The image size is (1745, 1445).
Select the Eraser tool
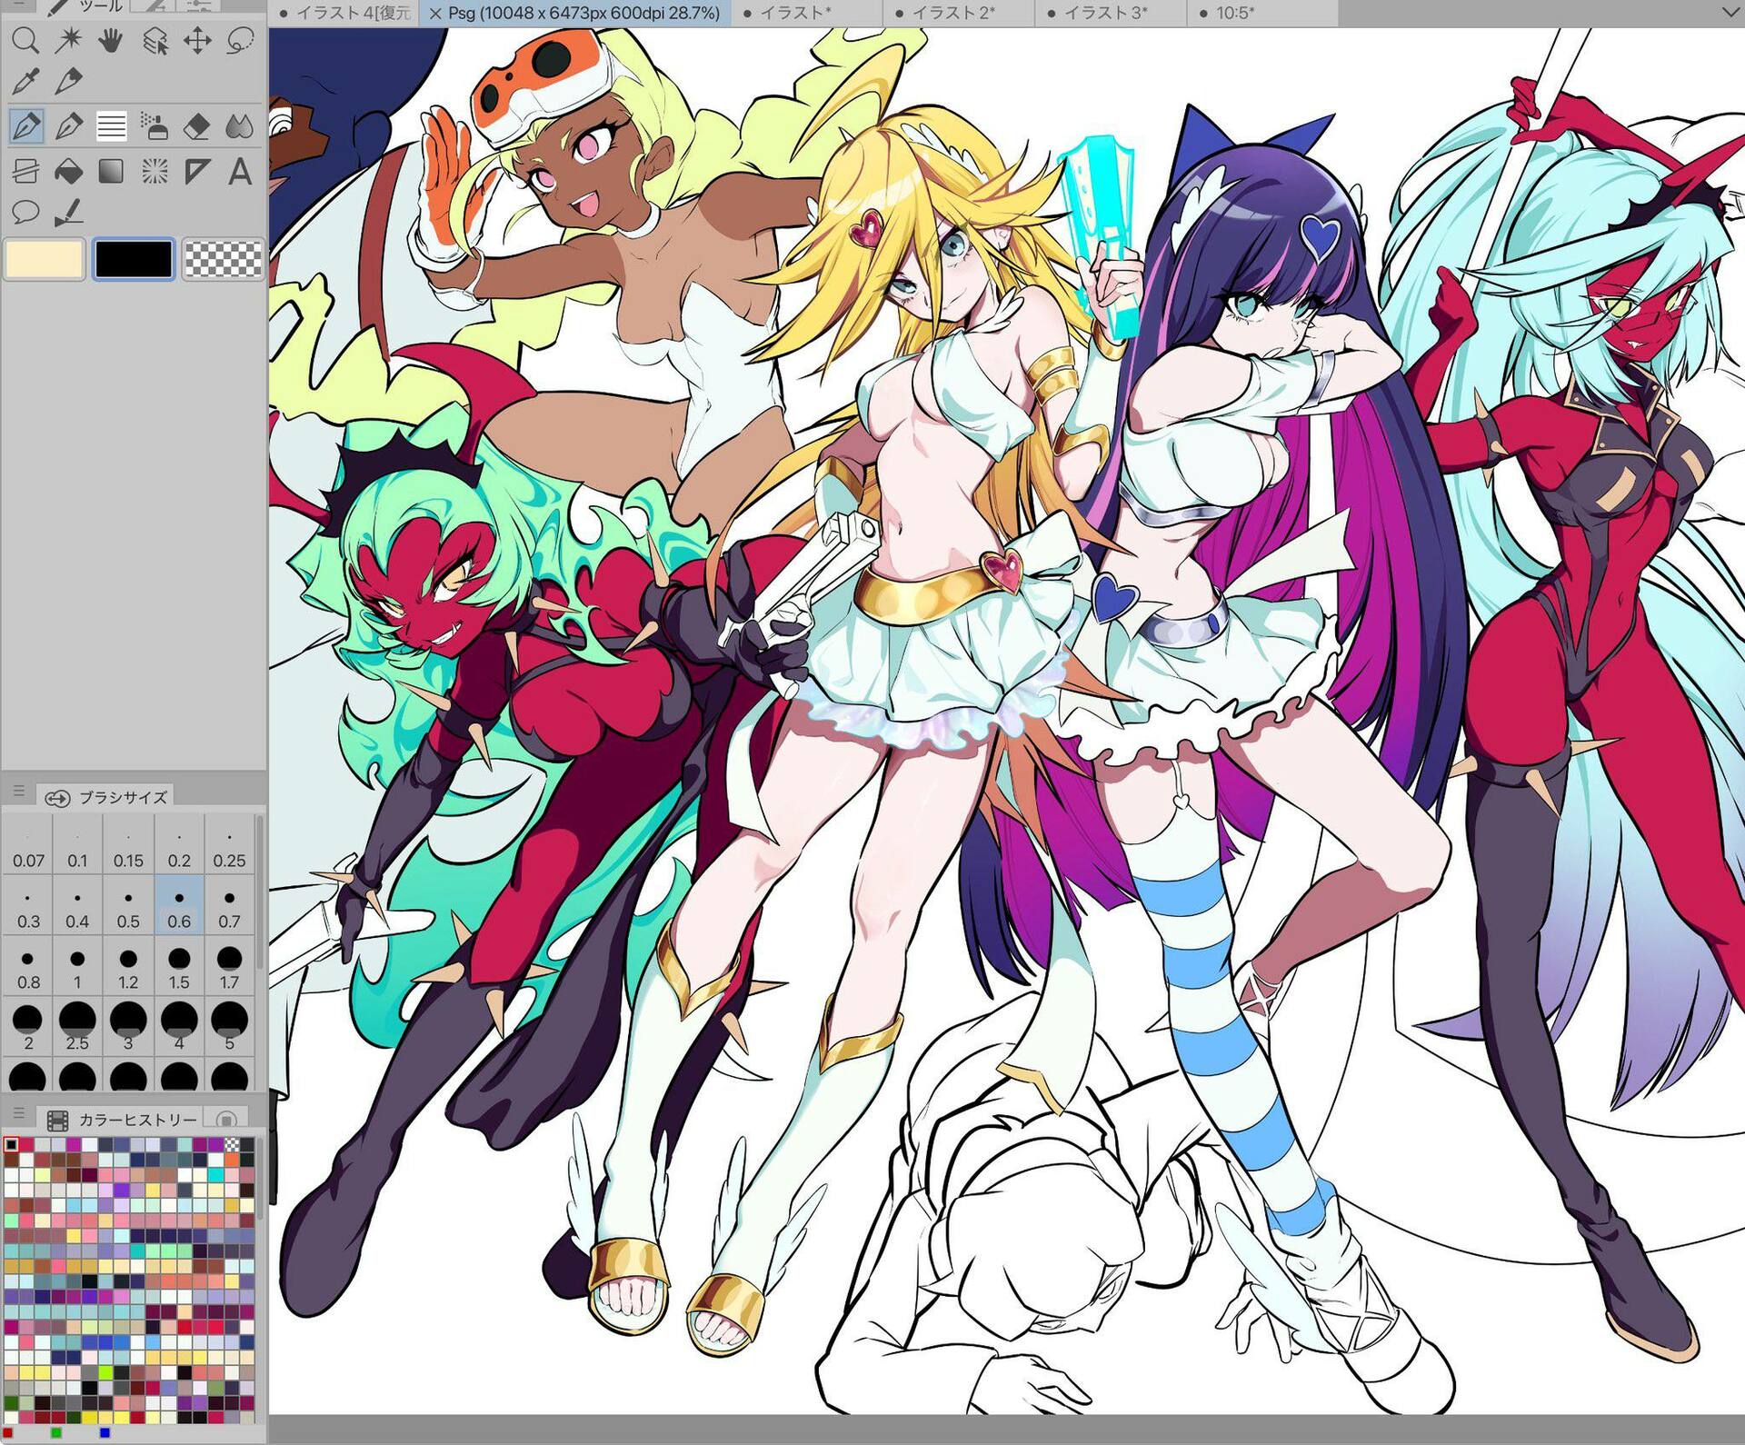tap(197, 126)
